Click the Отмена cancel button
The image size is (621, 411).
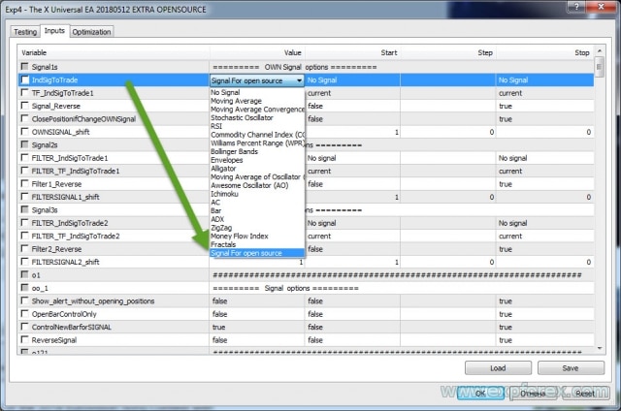[x=533, y=394]
